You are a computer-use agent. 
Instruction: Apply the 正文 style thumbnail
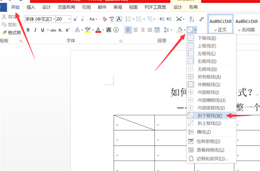click(220, 24)
